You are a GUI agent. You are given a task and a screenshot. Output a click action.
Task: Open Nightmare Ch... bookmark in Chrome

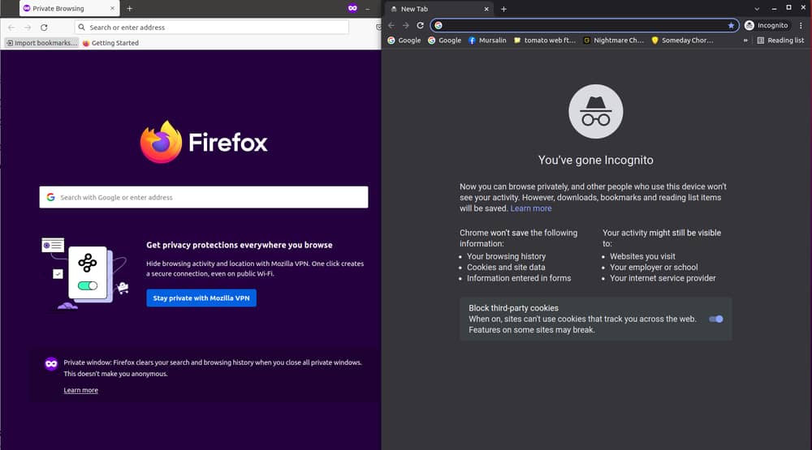(614, 41)
